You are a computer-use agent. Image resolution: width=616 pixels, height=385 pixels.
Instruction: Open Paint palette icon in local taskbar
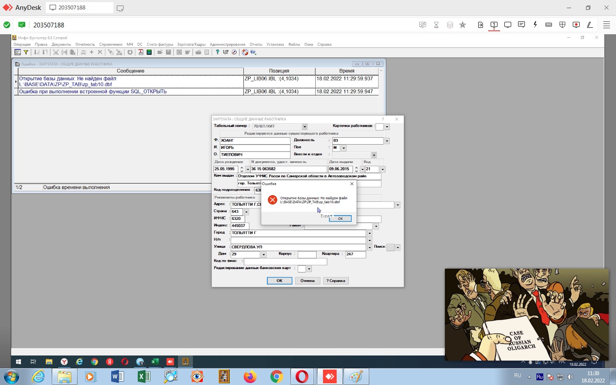pos(356,376)
